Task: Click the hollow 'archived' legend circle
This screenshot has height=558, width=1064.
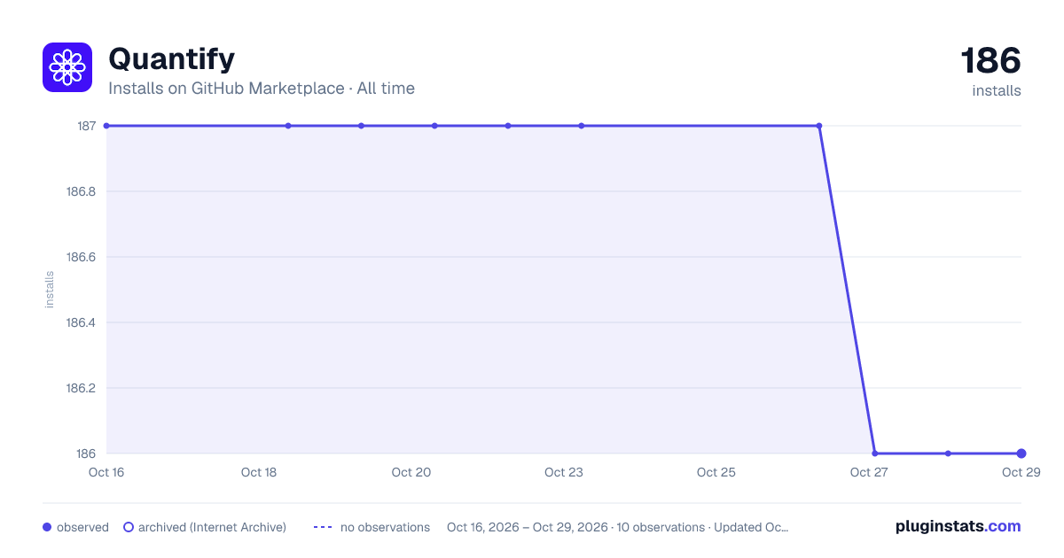Action: point(128,527)
